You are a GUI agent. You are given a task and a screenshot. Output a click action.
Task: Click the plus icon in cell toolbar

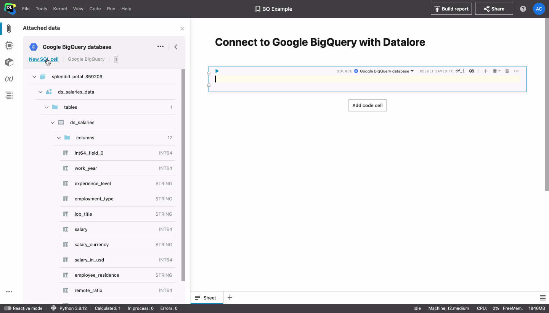coord(485,71)
